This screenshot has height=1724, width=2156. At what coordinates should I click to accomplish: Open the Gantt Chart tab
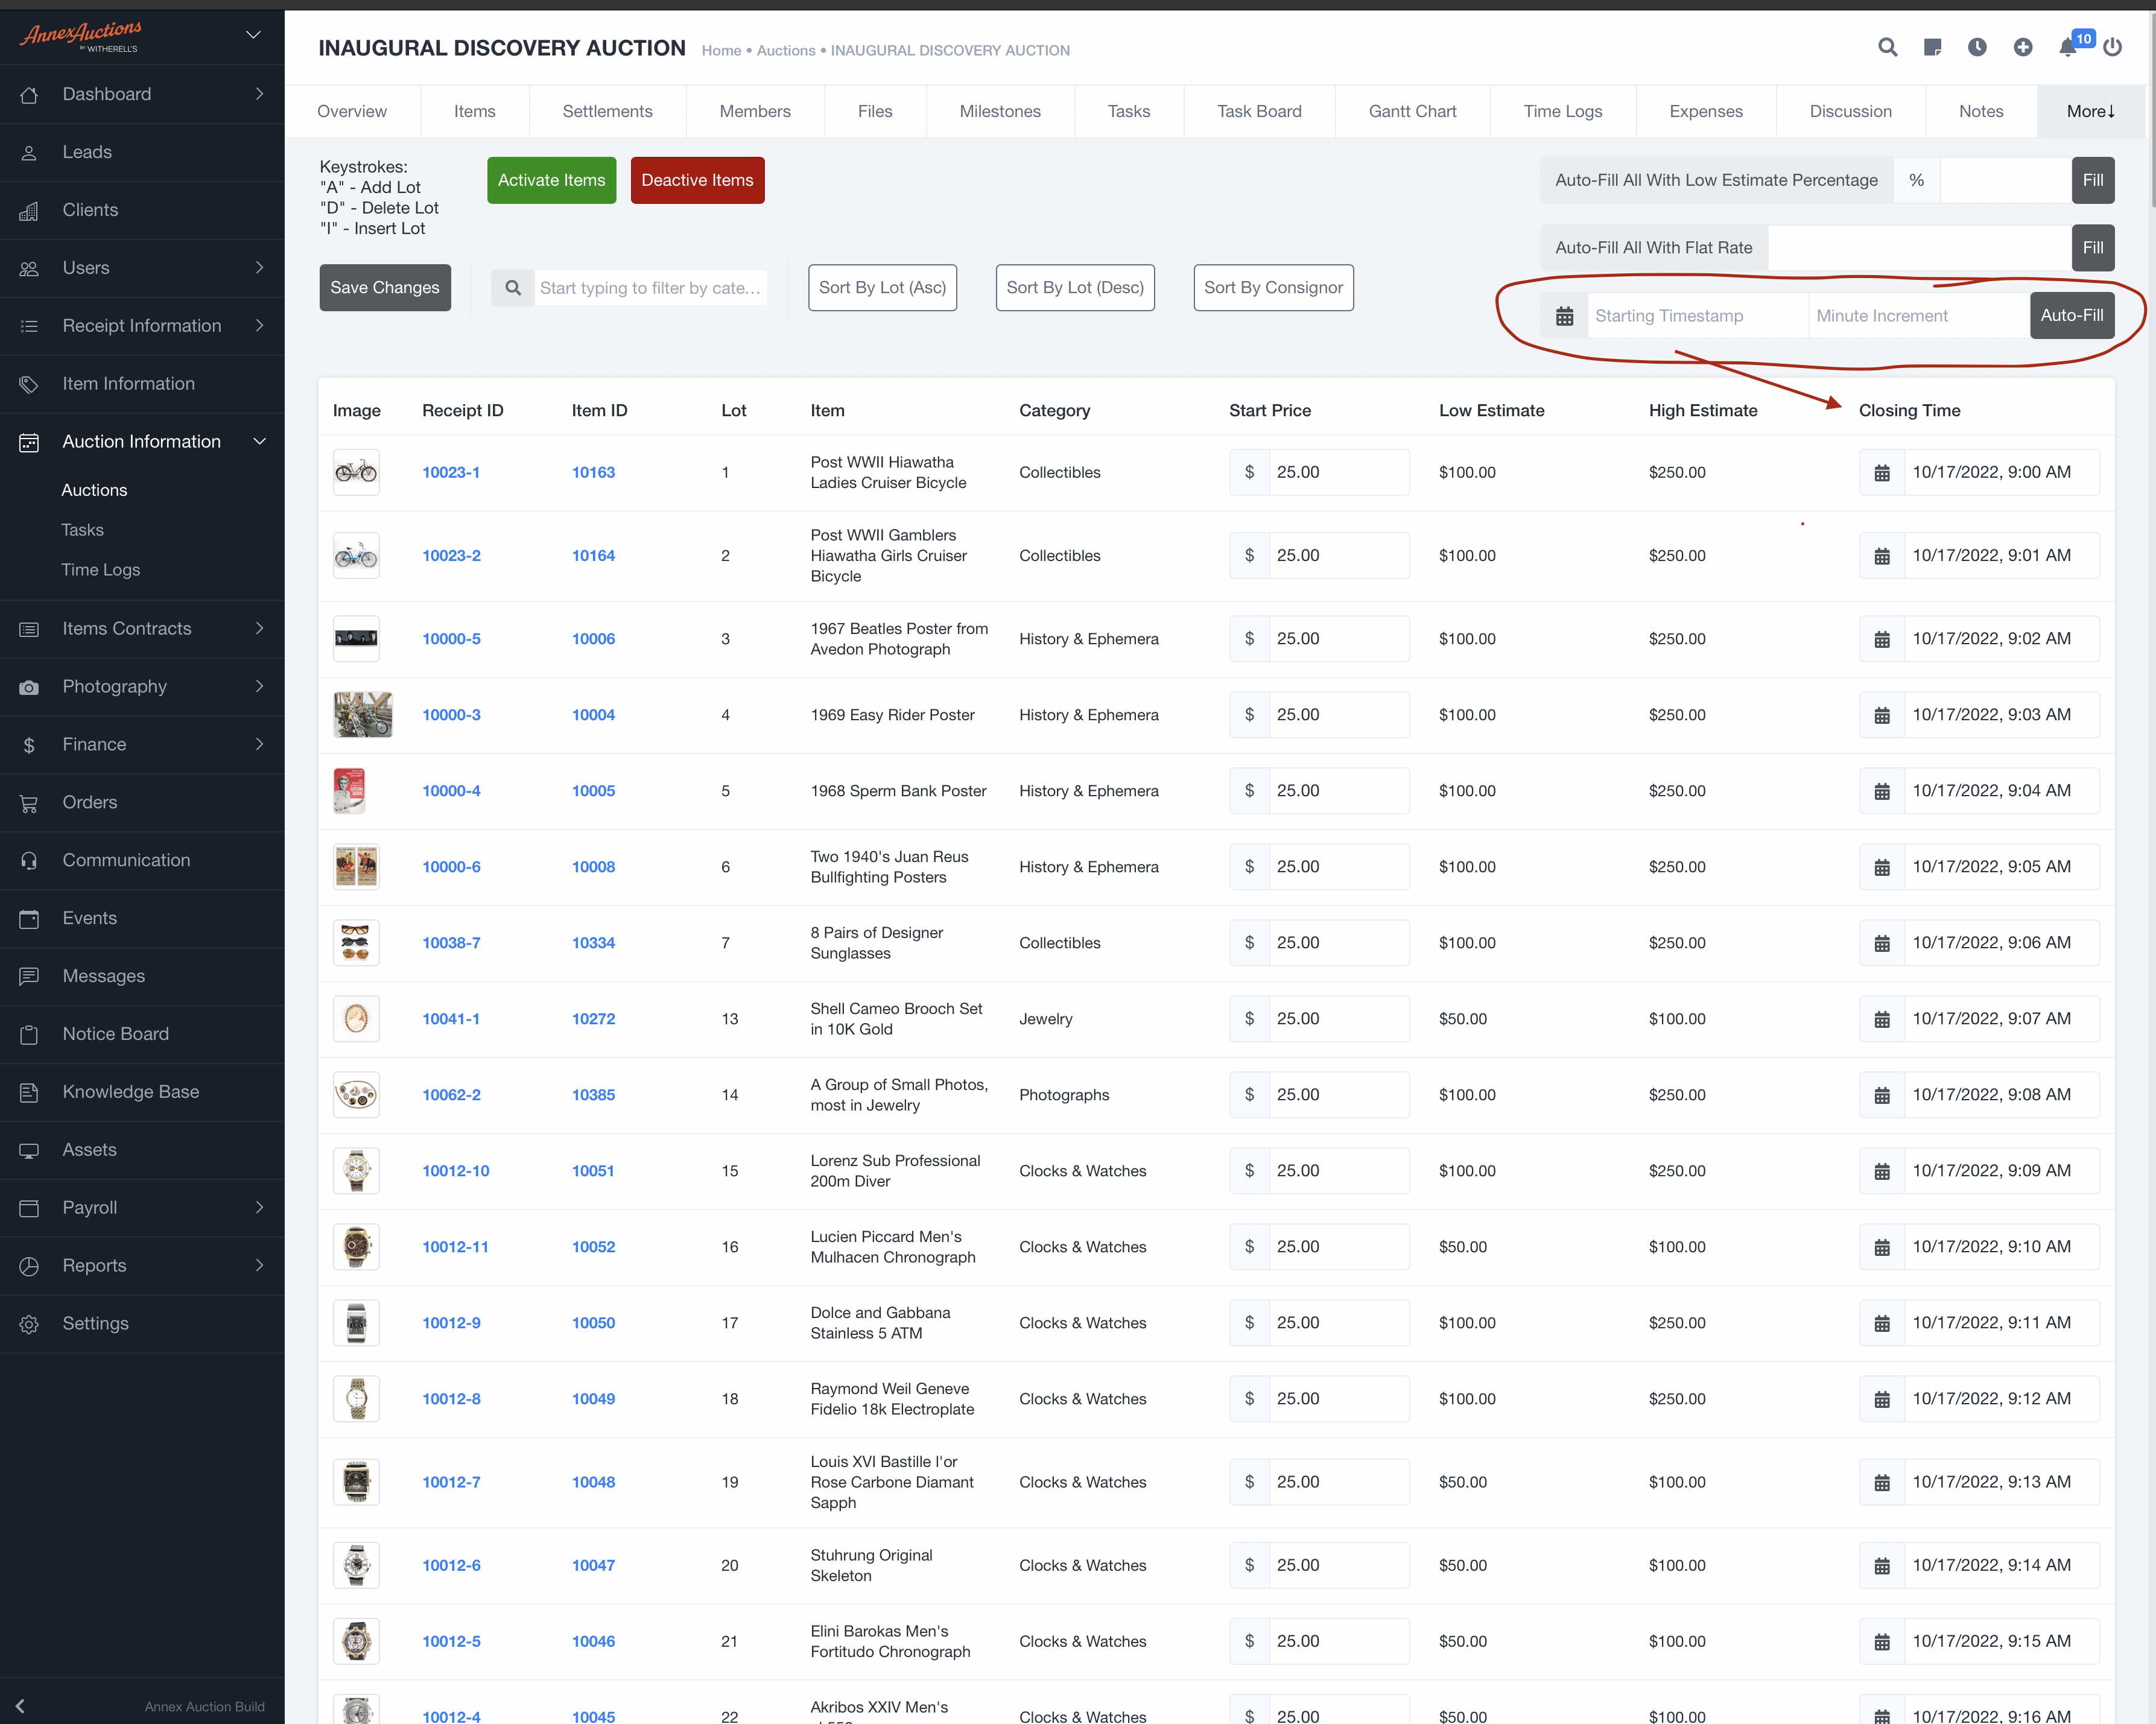tap(1412, 111)
